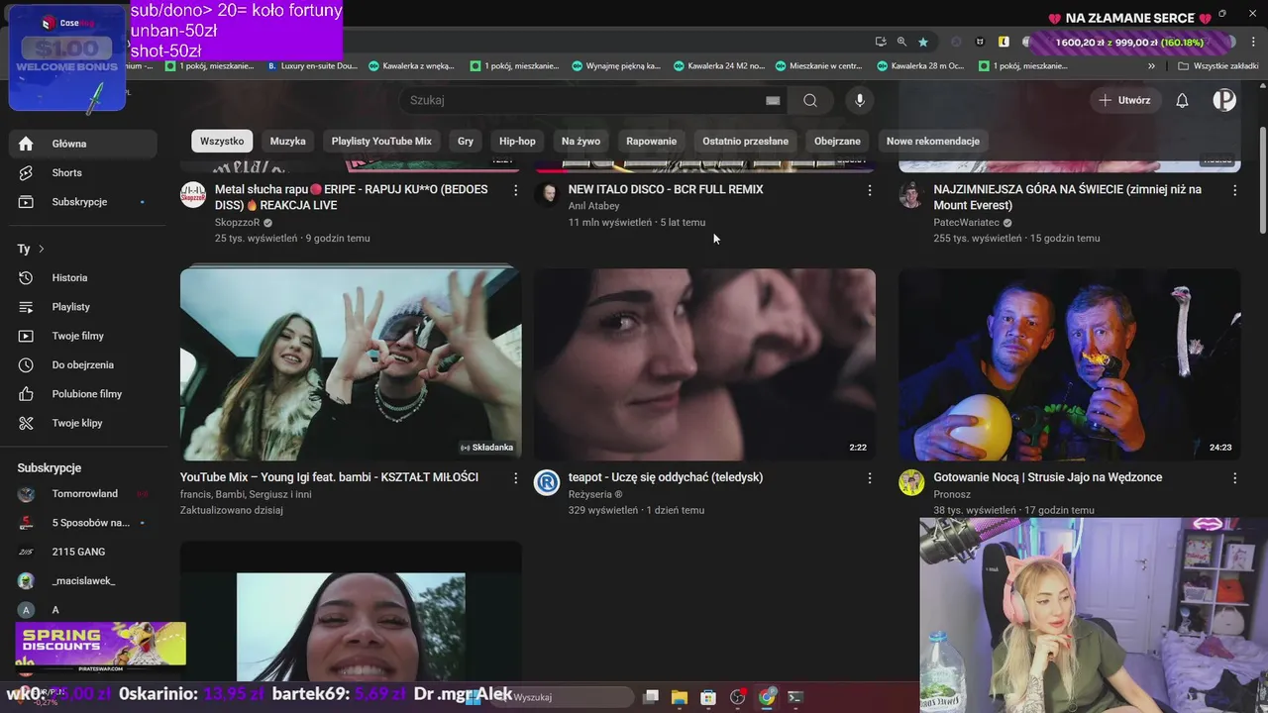Open options menu for Gotowanie Nocą video
The image size is (1268, 713).
coord(1234,478)
